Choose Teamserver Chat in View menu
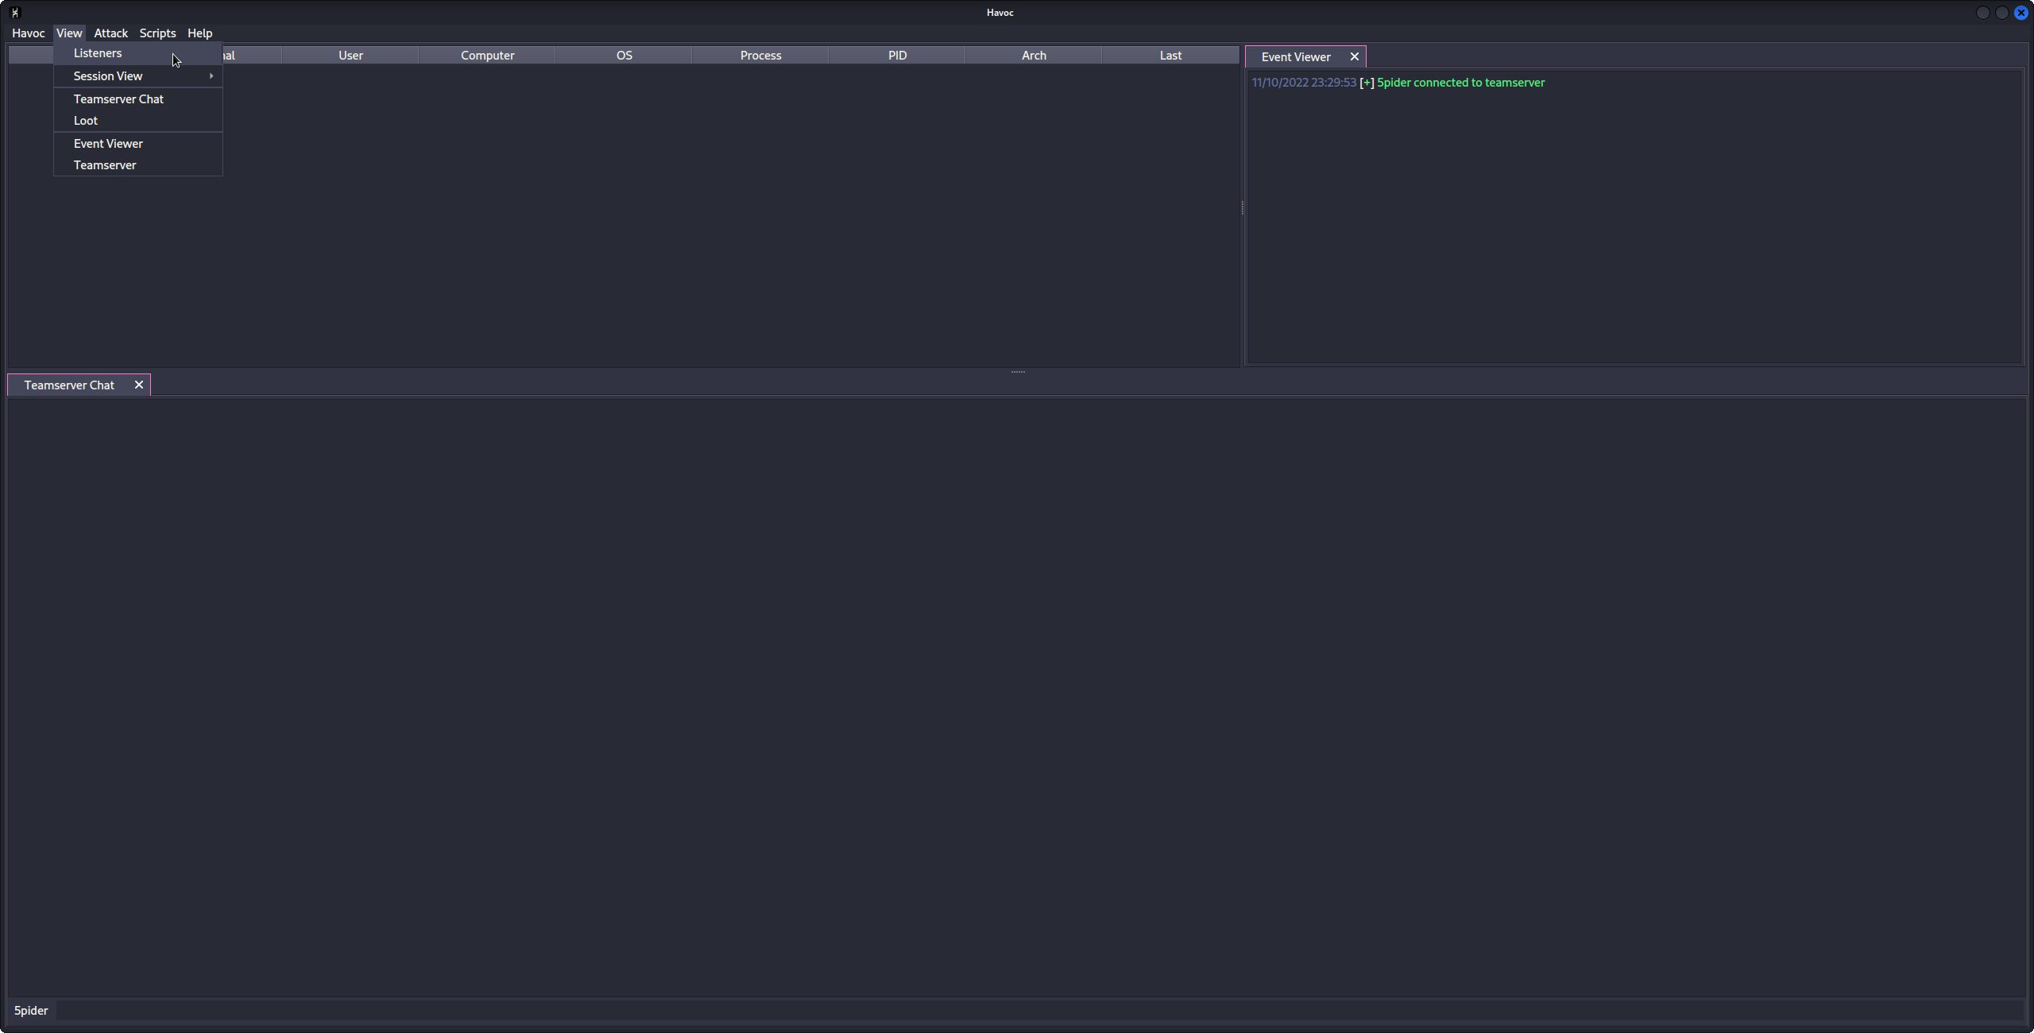 [x=137, y=99]
